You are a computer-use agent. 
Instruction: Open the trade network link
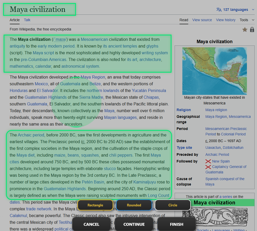pyautogui.click(x=39, y=209)
